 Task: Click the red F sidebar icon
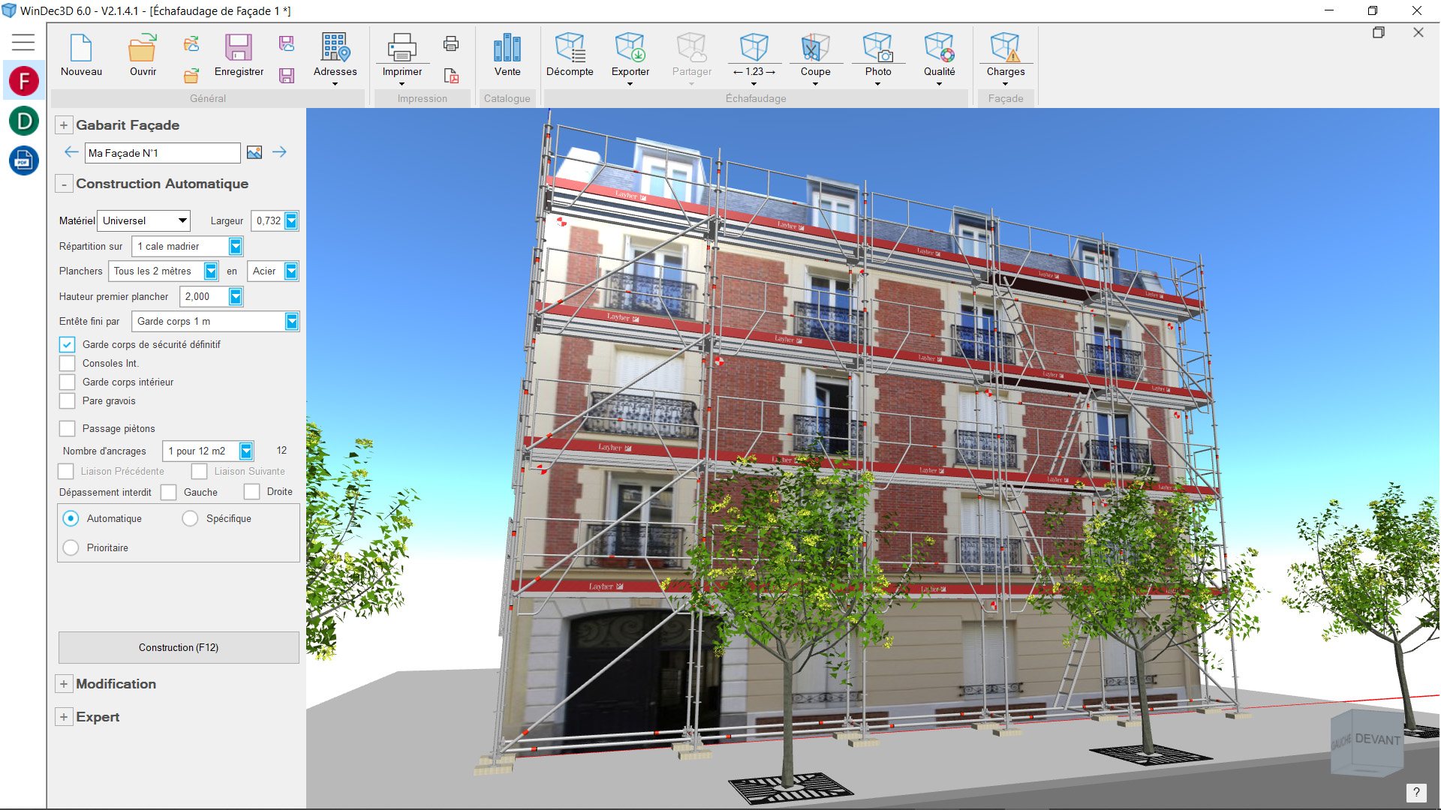tap(24, 80)
